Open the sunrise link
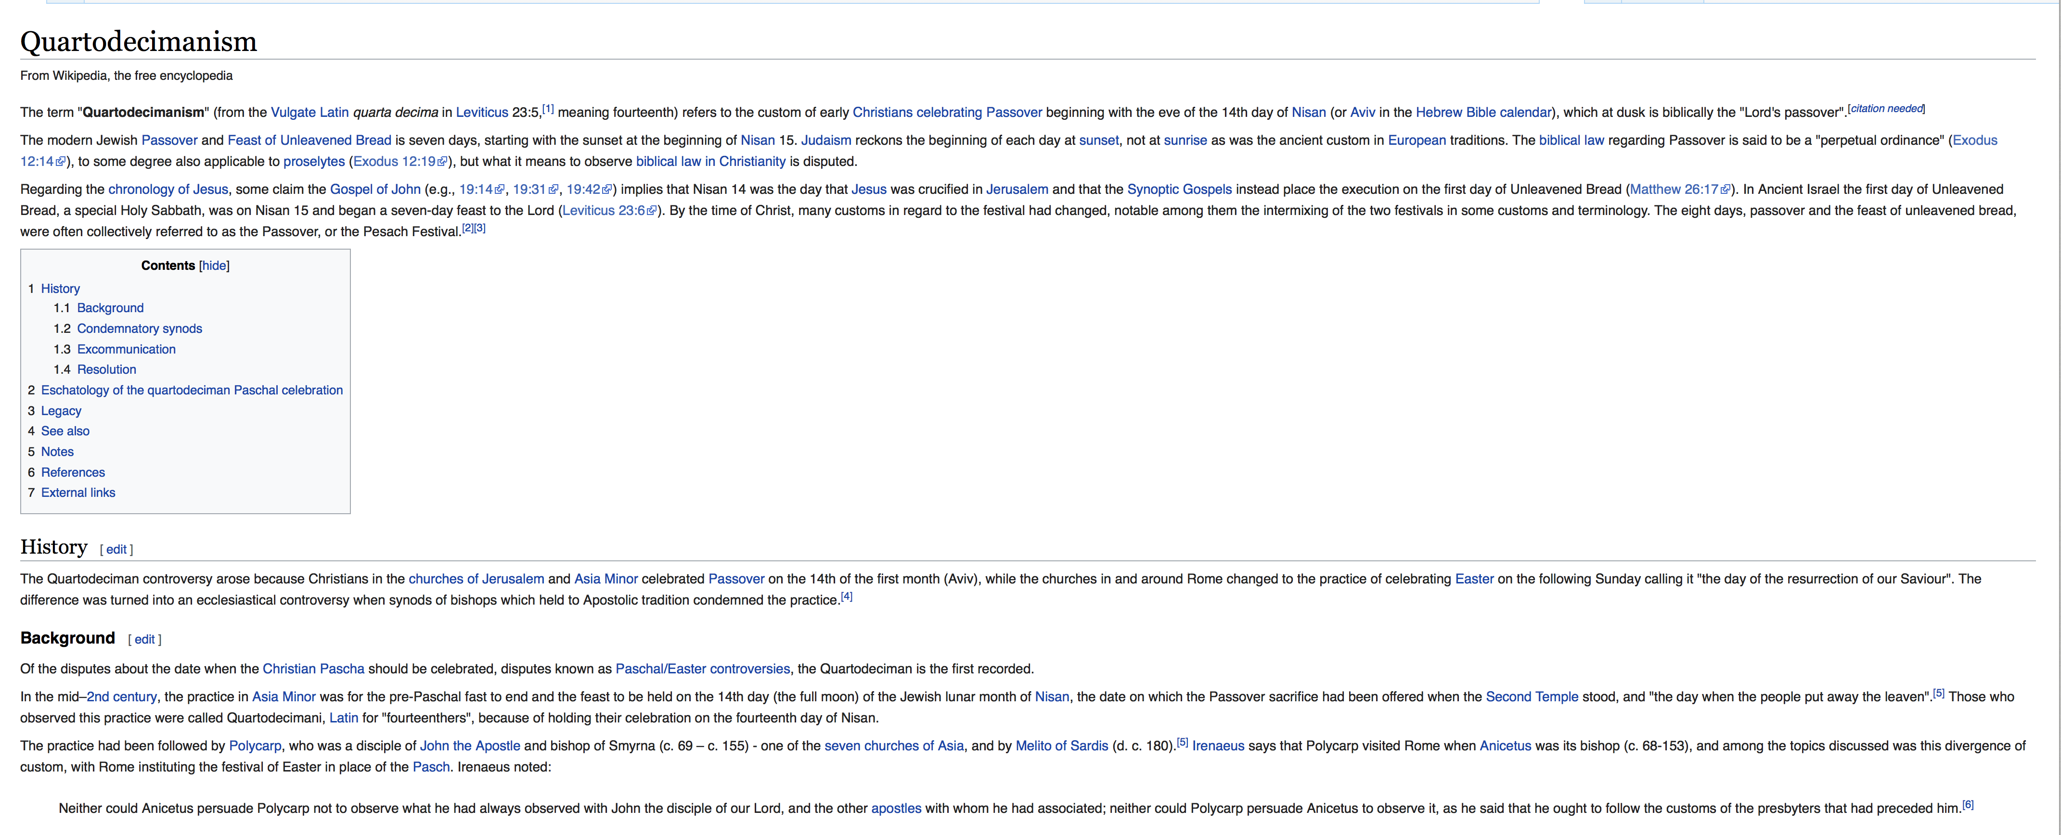This screenshot has width=2061, height=835. click(1185, 141)
